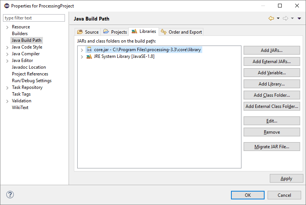Click Add Library... button
This screenshot has width=306, height=205.
pos(272,84)
